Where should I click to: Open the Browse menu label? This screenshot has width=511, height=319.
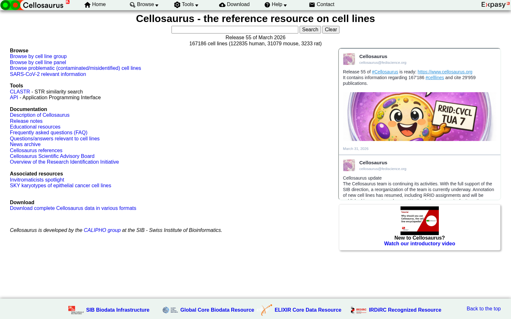click(146, 4)
